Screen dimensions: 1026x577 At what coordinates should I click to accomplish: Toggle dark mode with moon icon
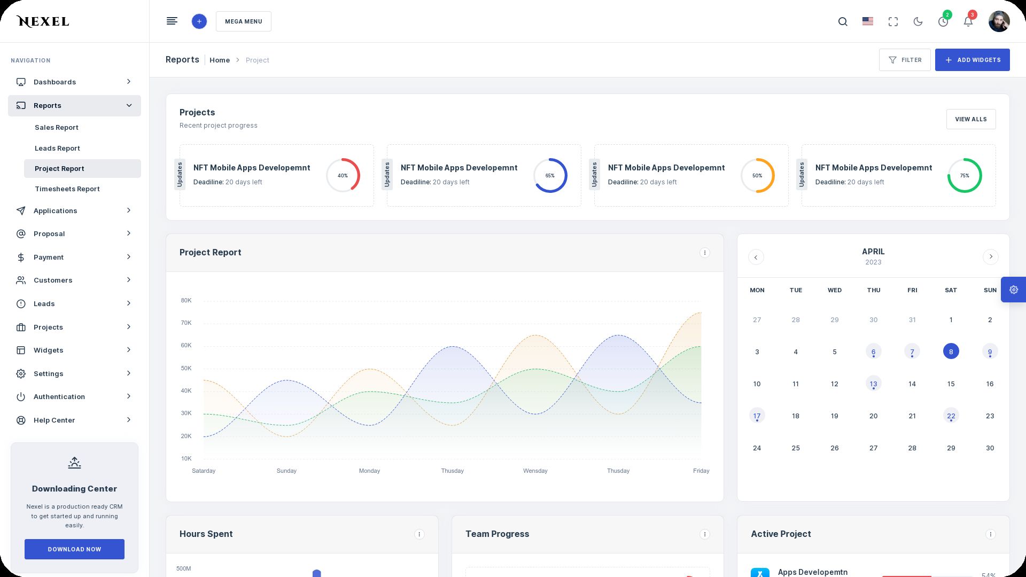918,22
